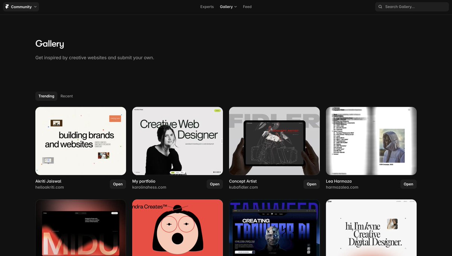Click the Gallery page heading
This screenshot has height=256, width=452.
pyautogui.click(x=50, y=44)
